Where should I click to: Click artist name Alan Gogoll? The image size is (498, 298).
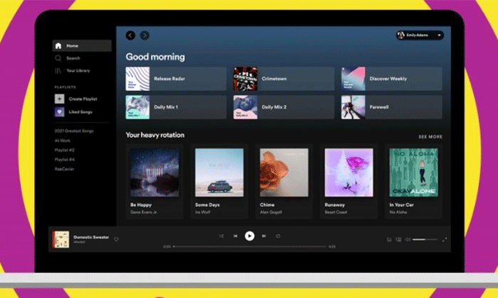271,212
